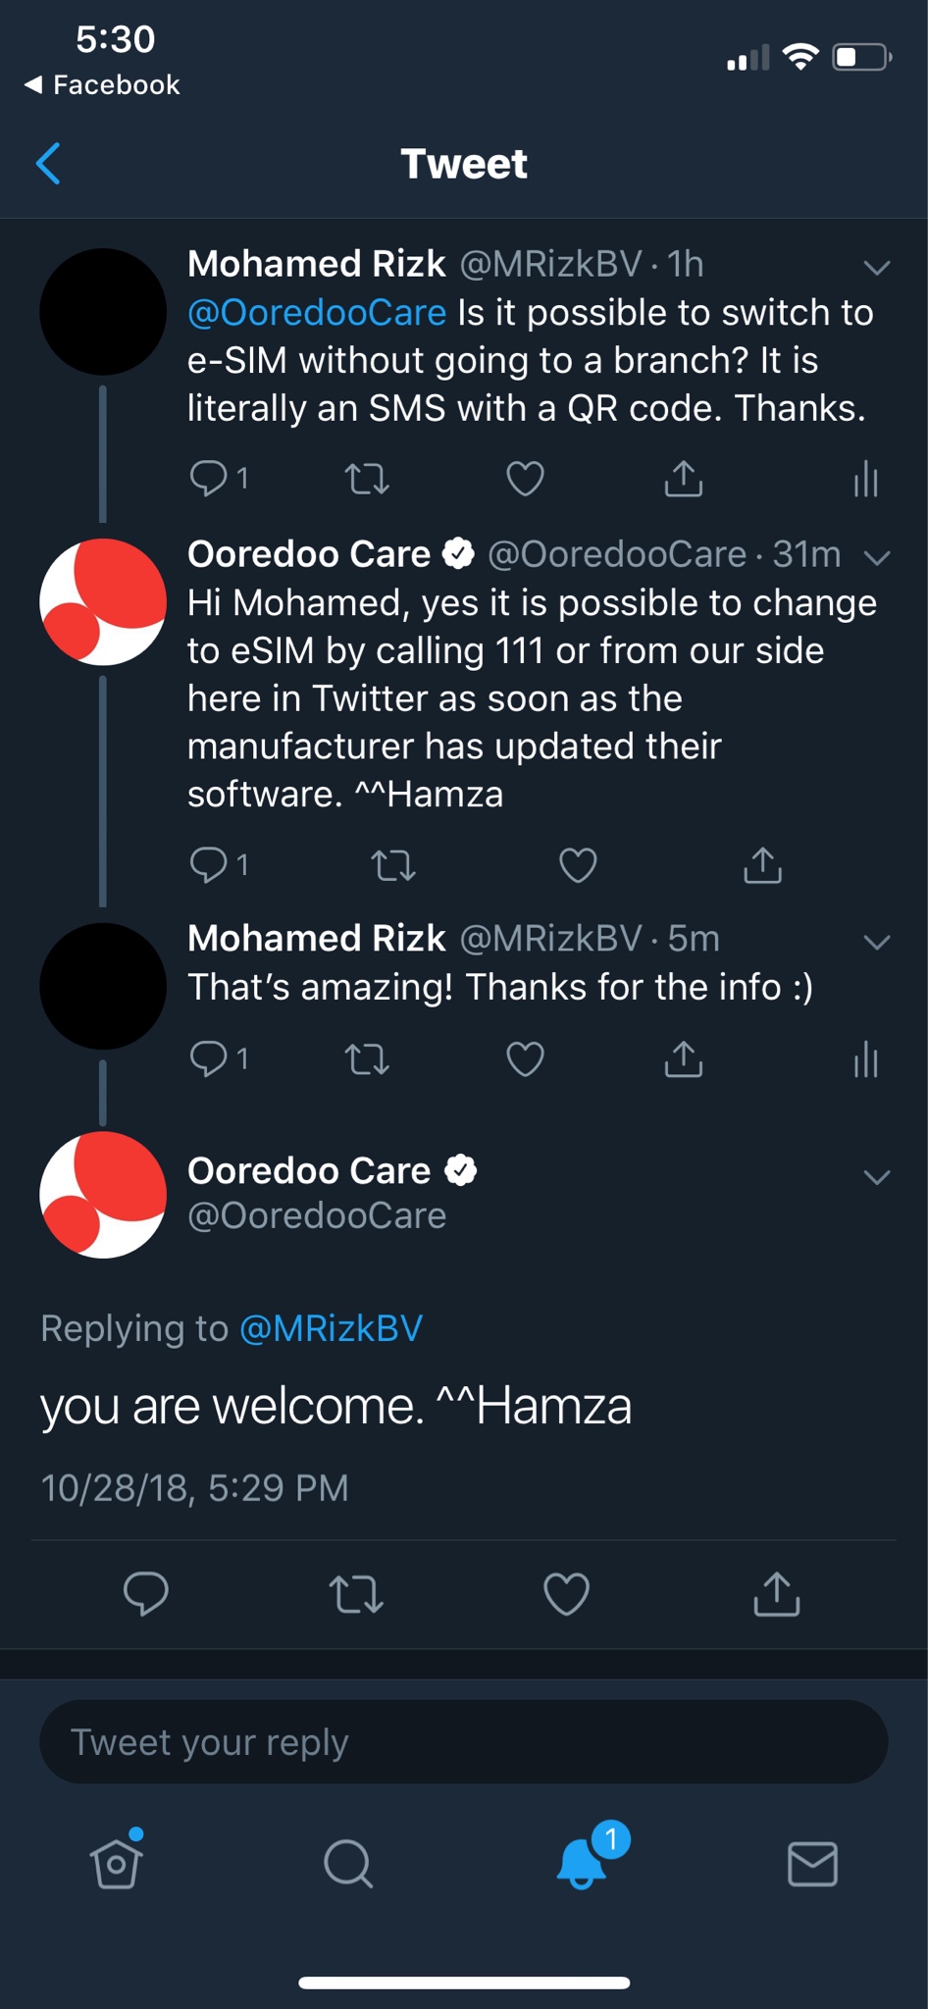Image resolution: width=928 pixels, height=2009 pixels.
Task: Open chevron menu on main Ooredoo Care tweet
Action: (876, 1177)
